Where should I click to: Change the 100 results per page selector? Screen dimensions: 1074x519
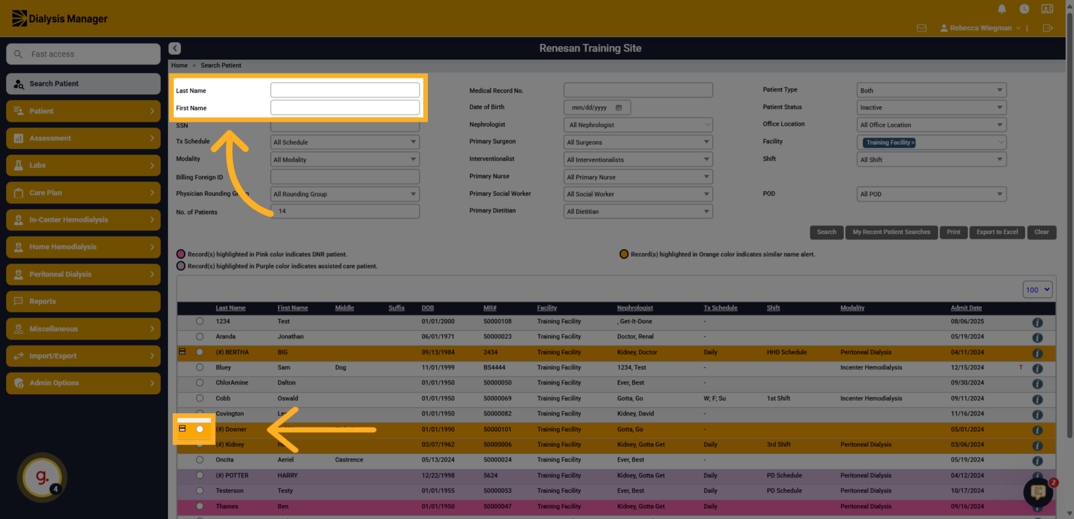pos(1037,290)
